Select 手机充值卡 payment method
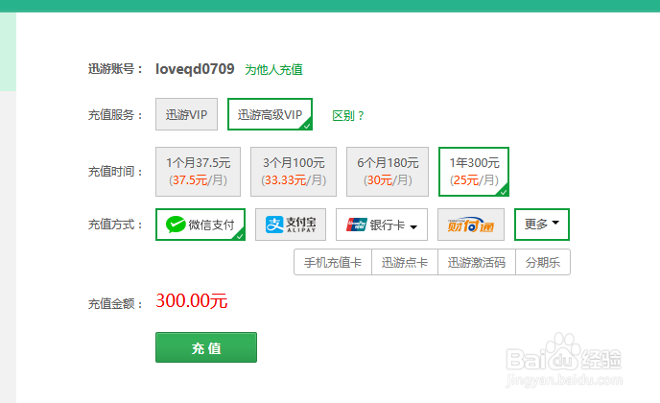This screenshot has width=660, height=403. pyautogui.click(x=333, y=262)
